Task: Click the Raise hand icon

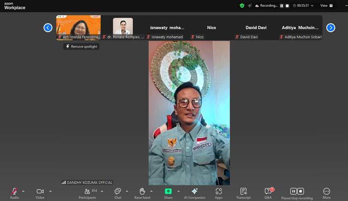Action: click(x=142, y=191)
